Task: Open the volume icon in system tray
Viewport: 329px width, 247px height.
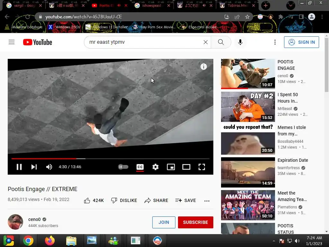Action: pyautogui.click(x=297, y=241)
